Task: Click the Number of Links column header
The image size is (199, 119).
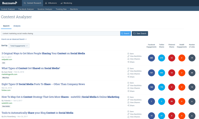Action: pyautogui.click(x=192, y=46)
